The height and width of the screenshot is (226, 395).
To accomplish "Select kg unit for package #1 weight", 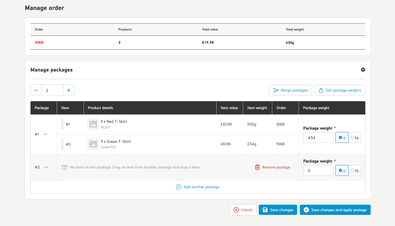I will (354, 137).
